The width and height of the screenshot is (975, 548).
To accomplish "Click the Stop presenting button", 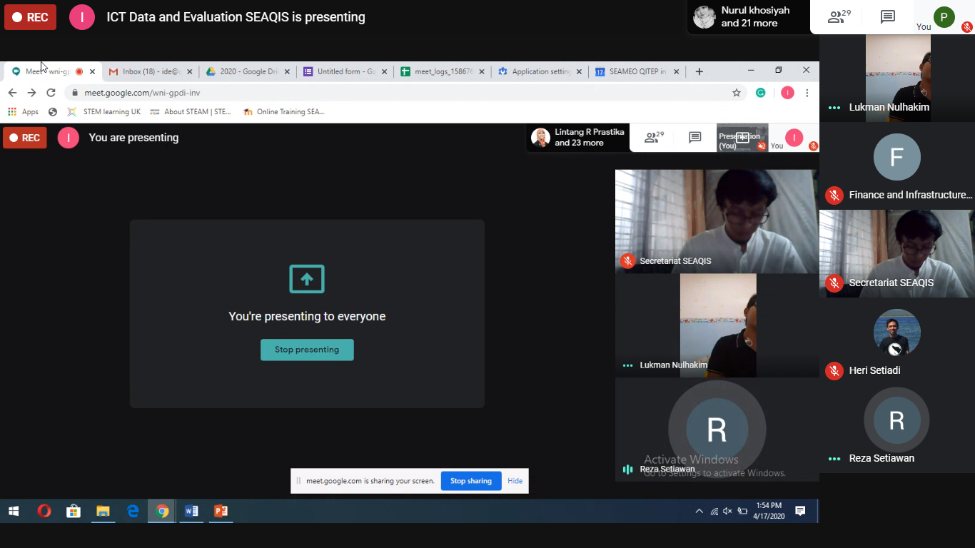I will coord(307,350).
